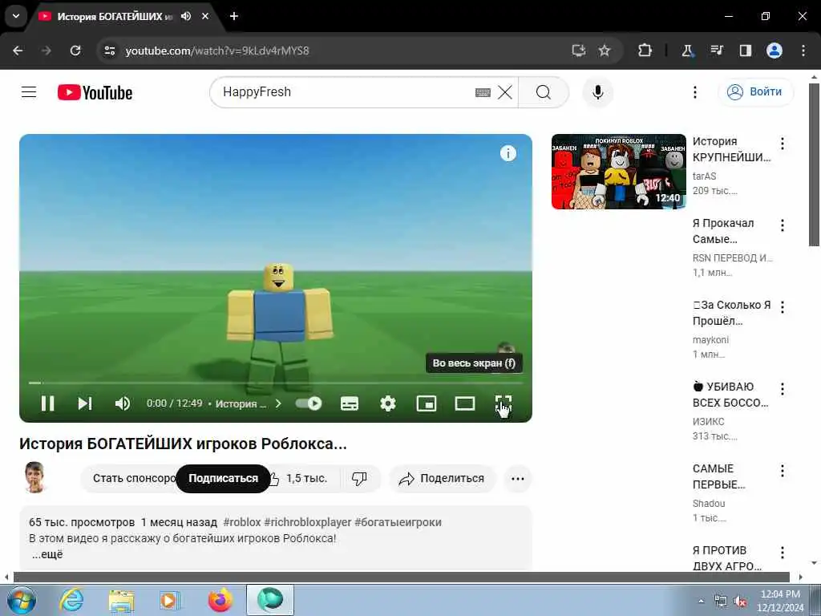
Task: Open options for За Сколько Я Прошёл
Action: coord(782,307)
